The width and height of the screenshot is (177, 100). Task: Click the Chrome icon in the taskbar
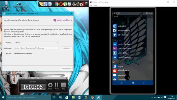(92, 97)
